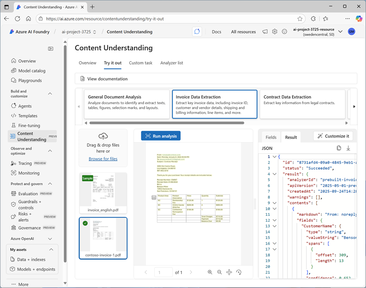Image resolution: width=366 pixels, height=288 pixels.
Task: Switch to the Custom task tab
Action: click(140, 63)
